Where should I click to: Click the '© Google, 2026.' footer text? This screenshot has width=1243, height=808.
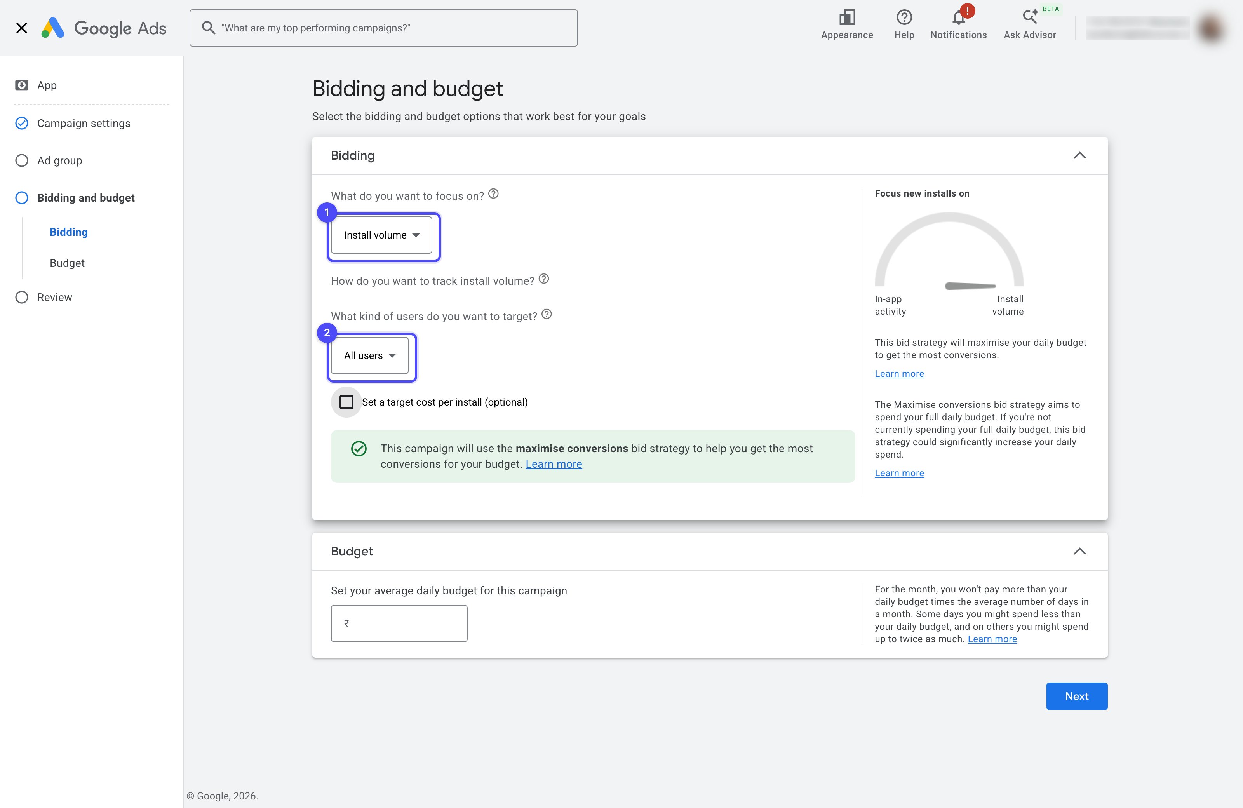click(223, 796)
